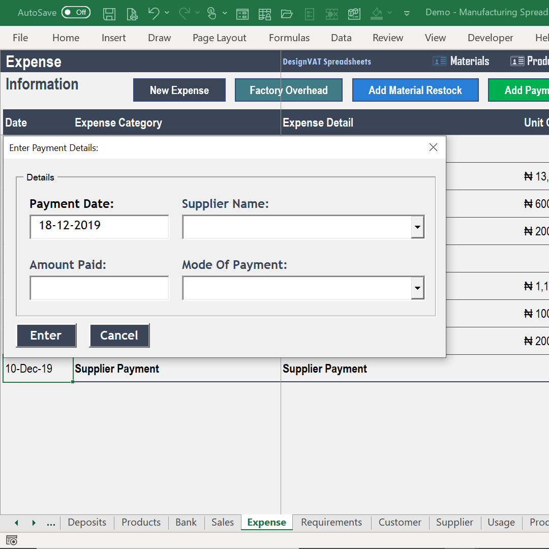This screenshot has height=549, width=549.
Task: Click the Add Material Restock button
Action: click(x=415, y=89)
